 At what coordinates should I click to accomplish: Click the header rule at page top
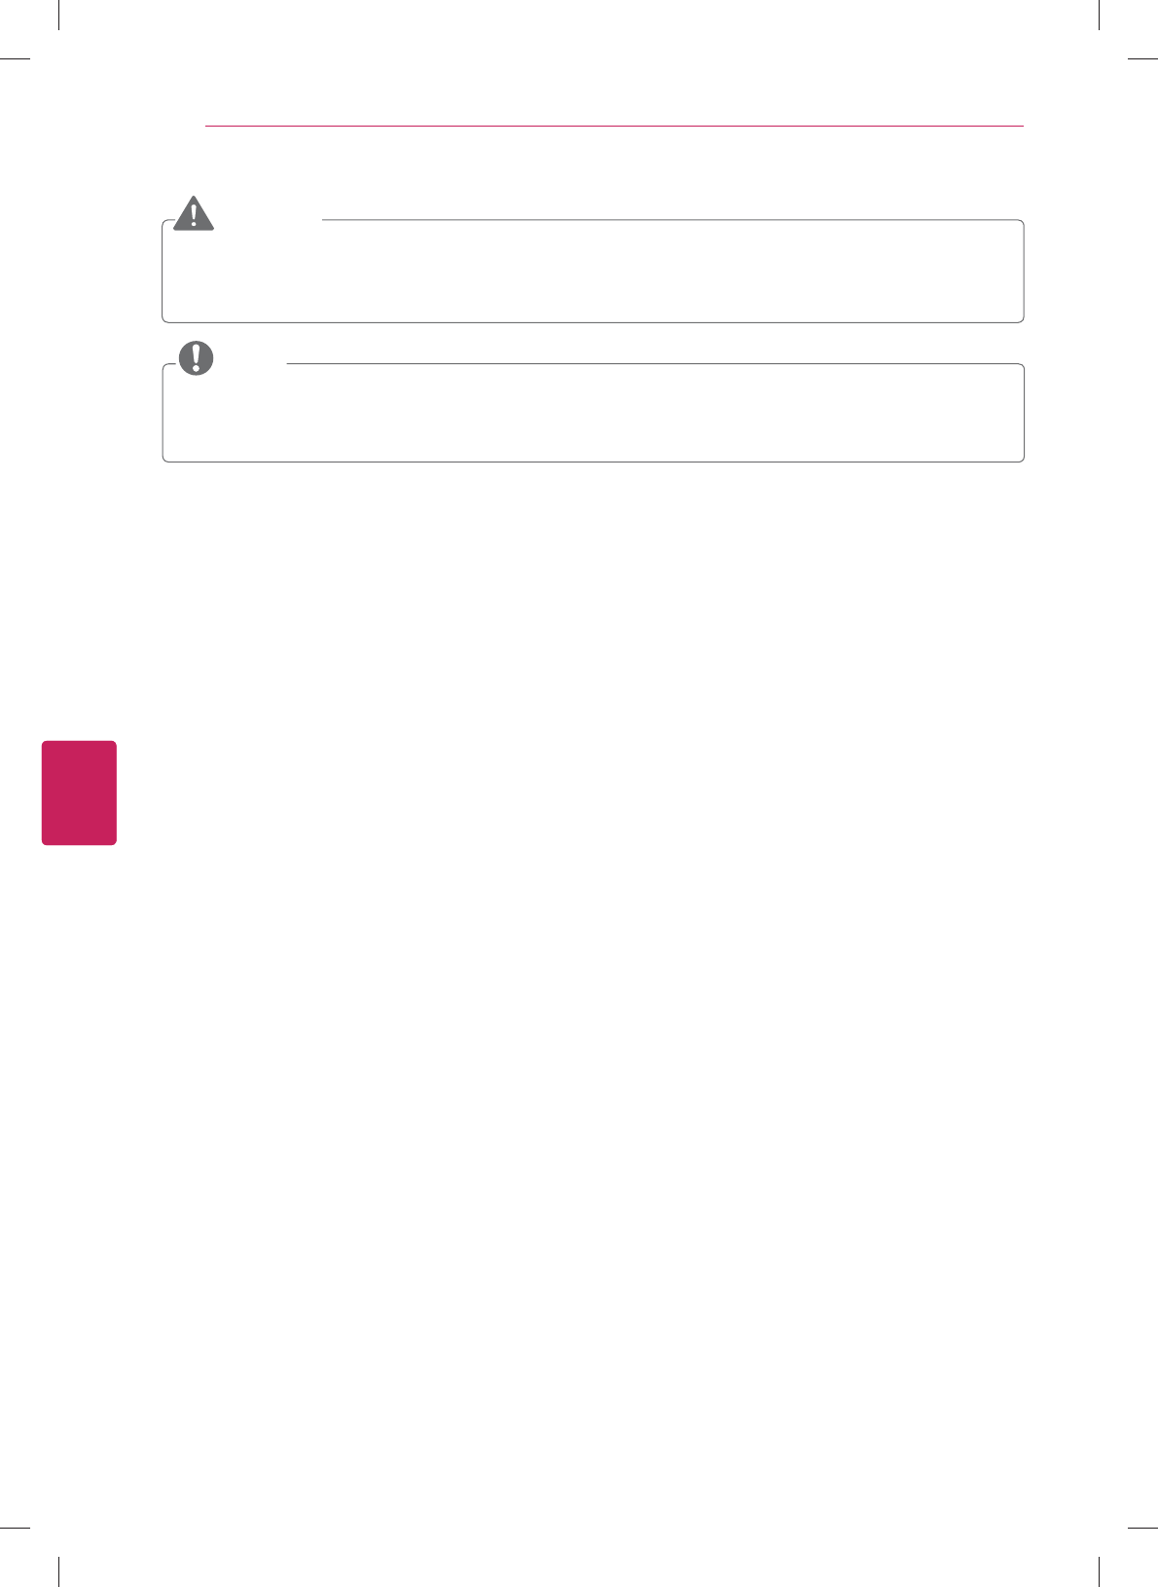[615, 126]
